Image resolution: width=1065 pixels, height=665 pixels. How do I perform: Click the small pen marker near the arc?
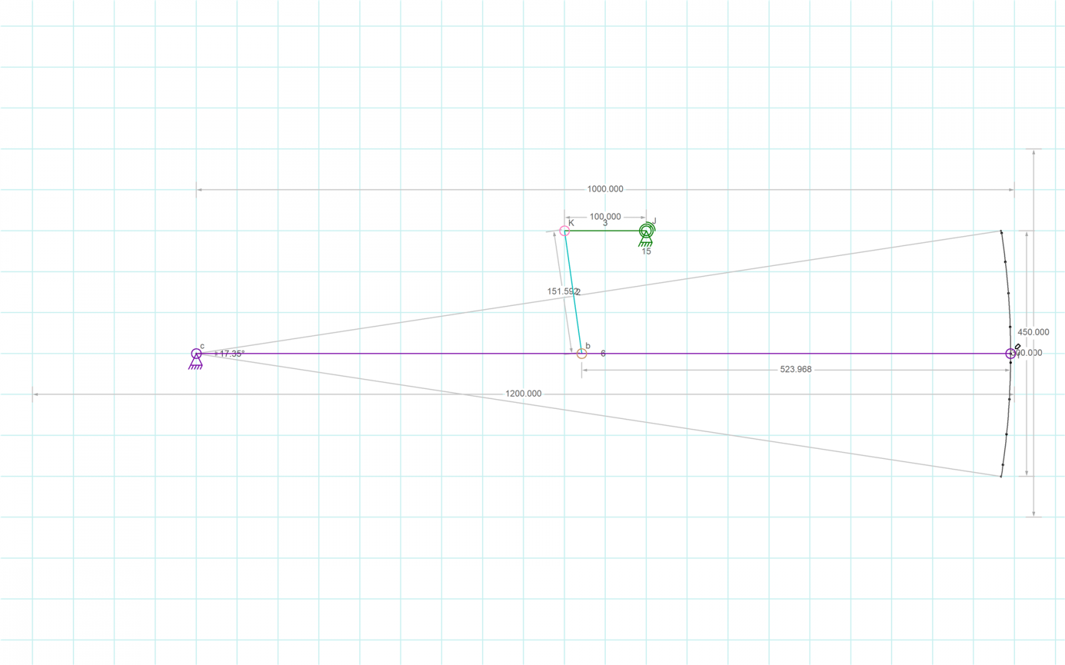pyautogui.click(x=1018, y=346)
